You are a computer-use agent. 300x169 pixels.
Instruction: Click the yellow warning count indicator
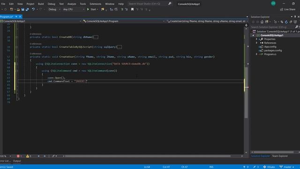coord(29,156)
